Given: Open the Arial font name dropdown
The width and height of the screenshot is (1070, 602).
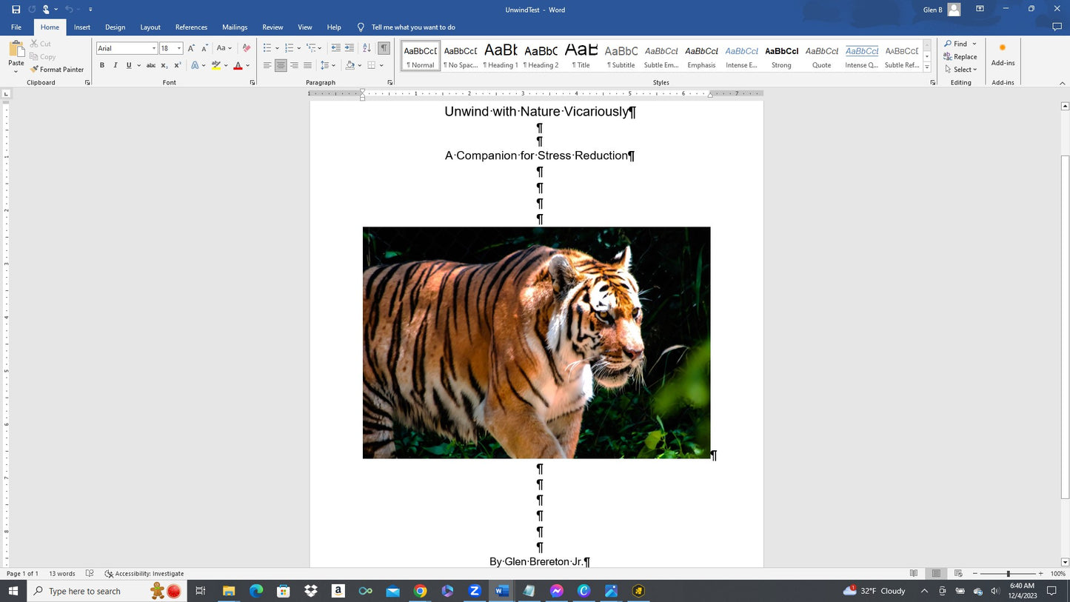Looking at the screenshot, I should 154,48.
